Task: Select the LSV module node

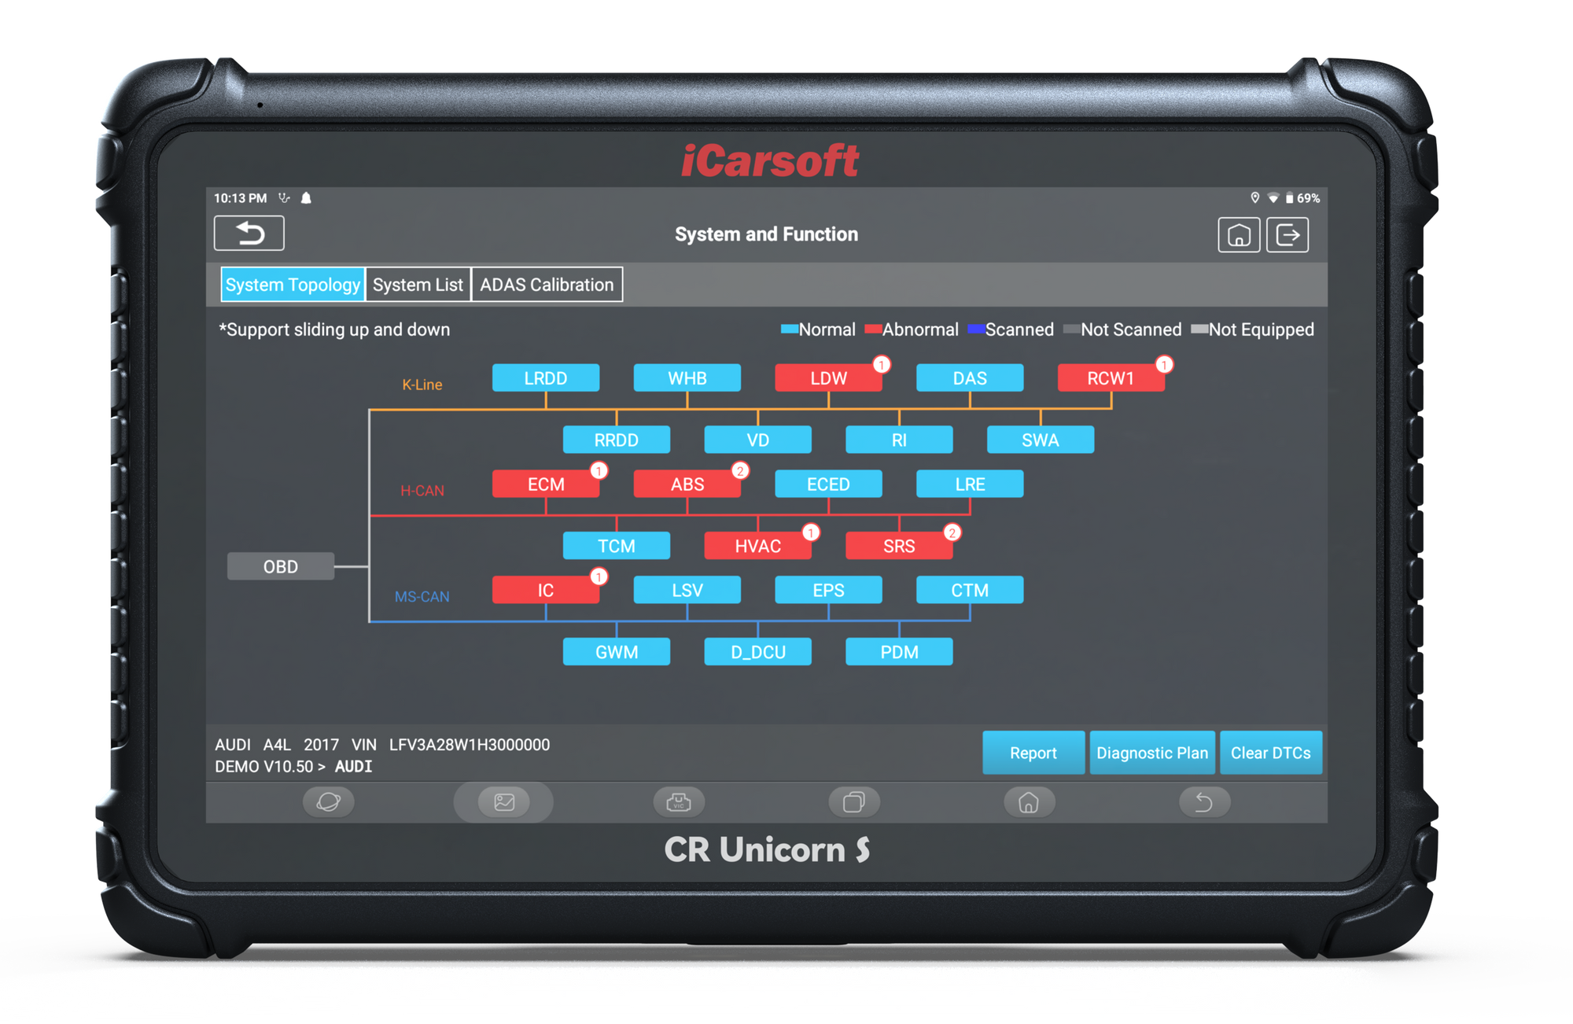Action: [687, 590]
